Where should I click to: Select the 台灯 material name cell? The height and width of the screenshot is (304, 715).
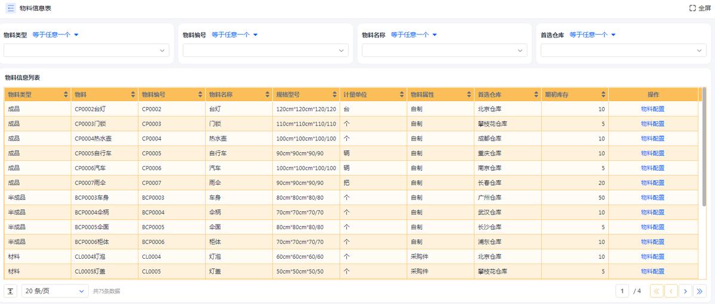coord(239,109)
